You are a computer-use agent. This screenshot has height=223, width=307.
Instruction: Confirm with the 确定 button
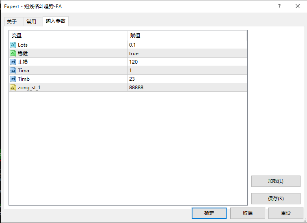(209, 213)
